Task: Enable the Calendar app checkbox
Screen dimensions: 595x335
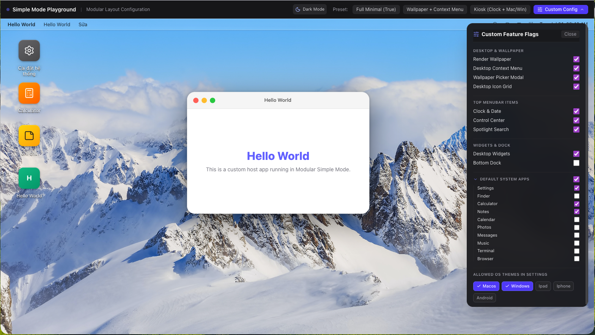Action: pos(577,220)
